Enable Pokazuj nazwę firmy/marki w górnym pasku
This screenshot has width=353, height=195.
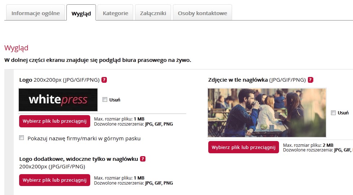(21, 138)
